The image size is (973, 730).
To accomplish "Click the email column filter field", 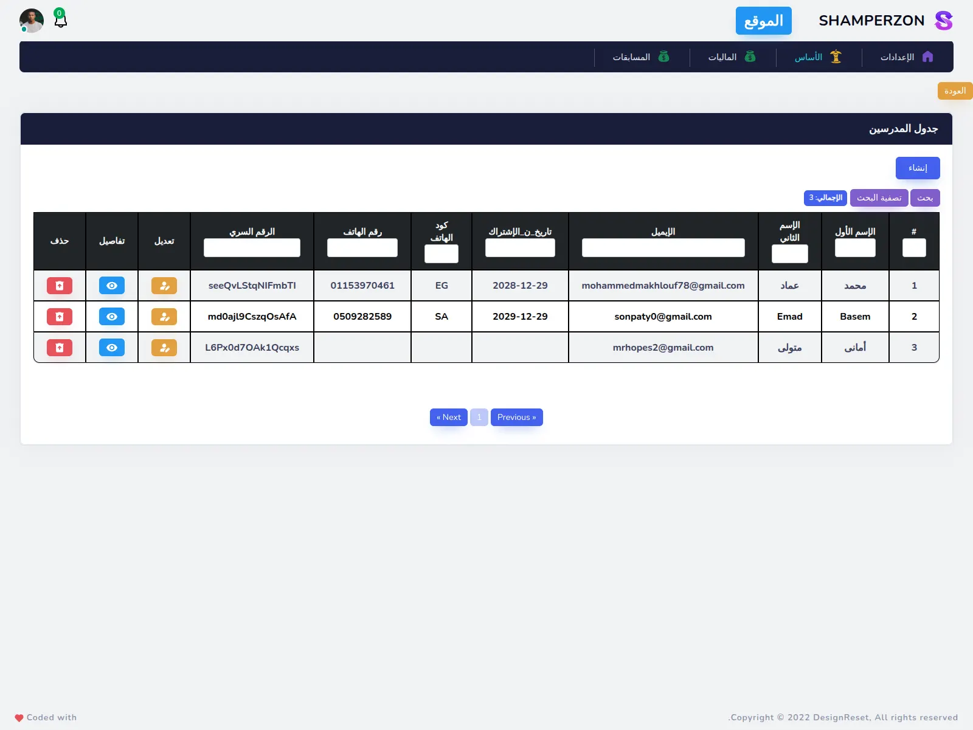I will pyautogui.click(x=663, y=248).
